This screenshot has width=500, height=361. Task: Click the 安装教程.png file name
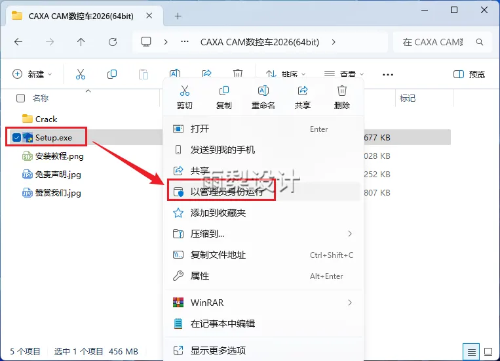60,156
